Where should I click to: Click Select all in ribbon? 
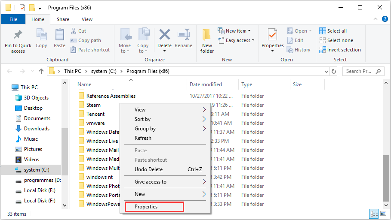coord(333,31)
